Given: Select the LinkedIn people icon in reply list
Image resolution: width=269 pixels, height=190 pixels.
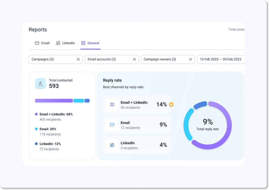Looking at the screenshot, I should [x=112, y=145].
